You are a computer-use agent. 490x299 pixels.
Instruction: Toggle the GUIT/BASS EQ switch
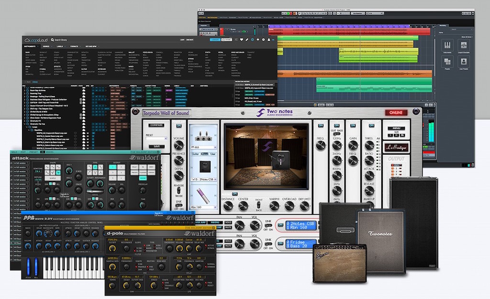coord(336,134)
